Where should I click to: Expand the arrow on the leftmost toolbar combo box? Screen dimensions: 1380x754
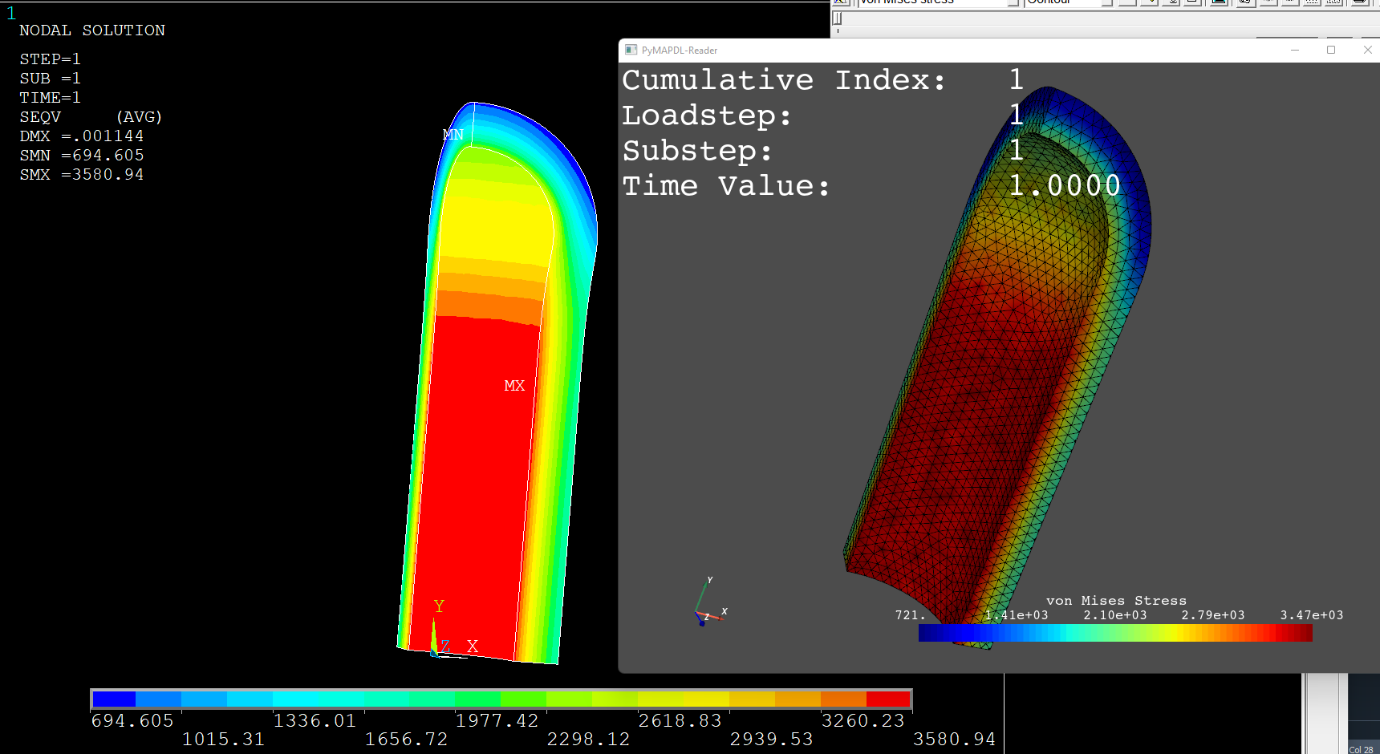[x=1014, y=2]
